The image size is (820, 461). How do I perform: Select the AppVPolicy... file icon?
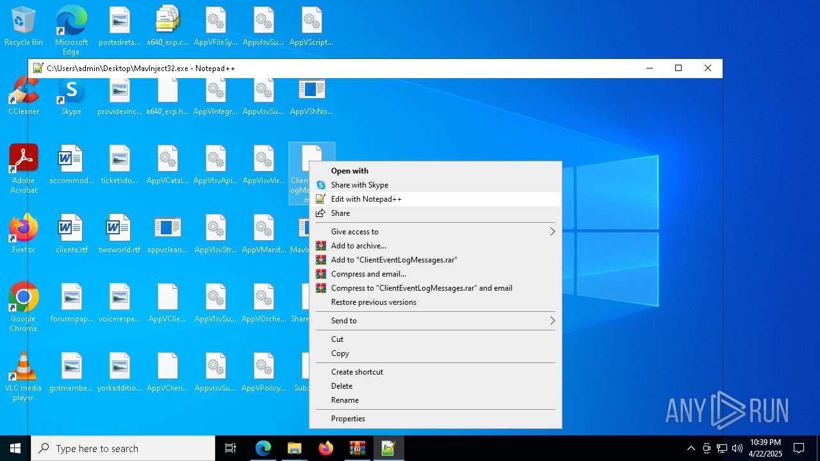tap(264, 373)
